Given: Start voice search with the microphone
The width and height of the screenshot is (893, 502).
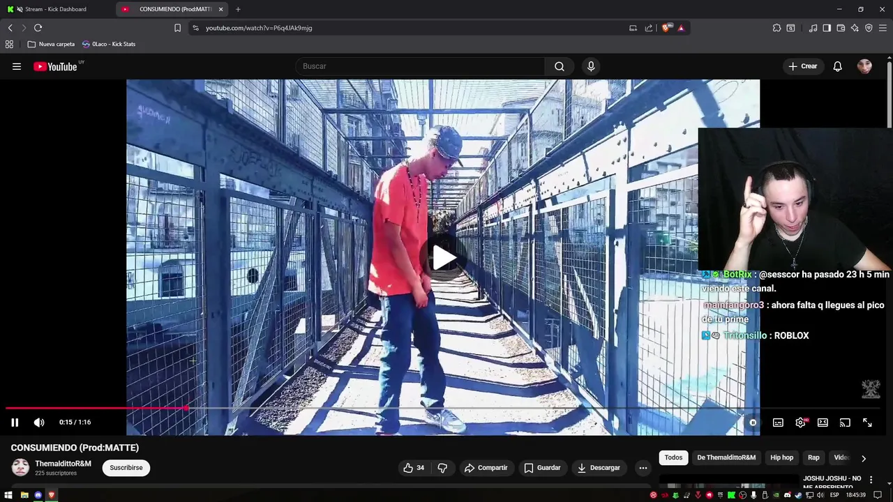Looking at the screenshot, I should (591, 66).
